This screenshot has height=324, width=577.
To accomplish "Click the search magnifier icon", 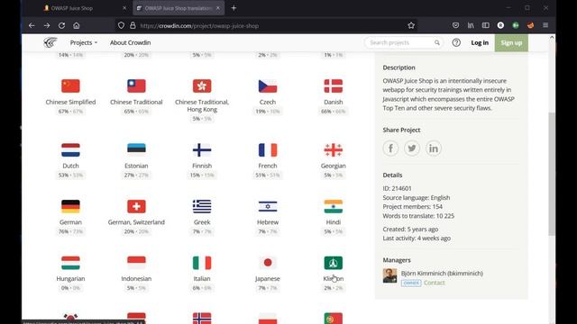I will coord(436,42).
